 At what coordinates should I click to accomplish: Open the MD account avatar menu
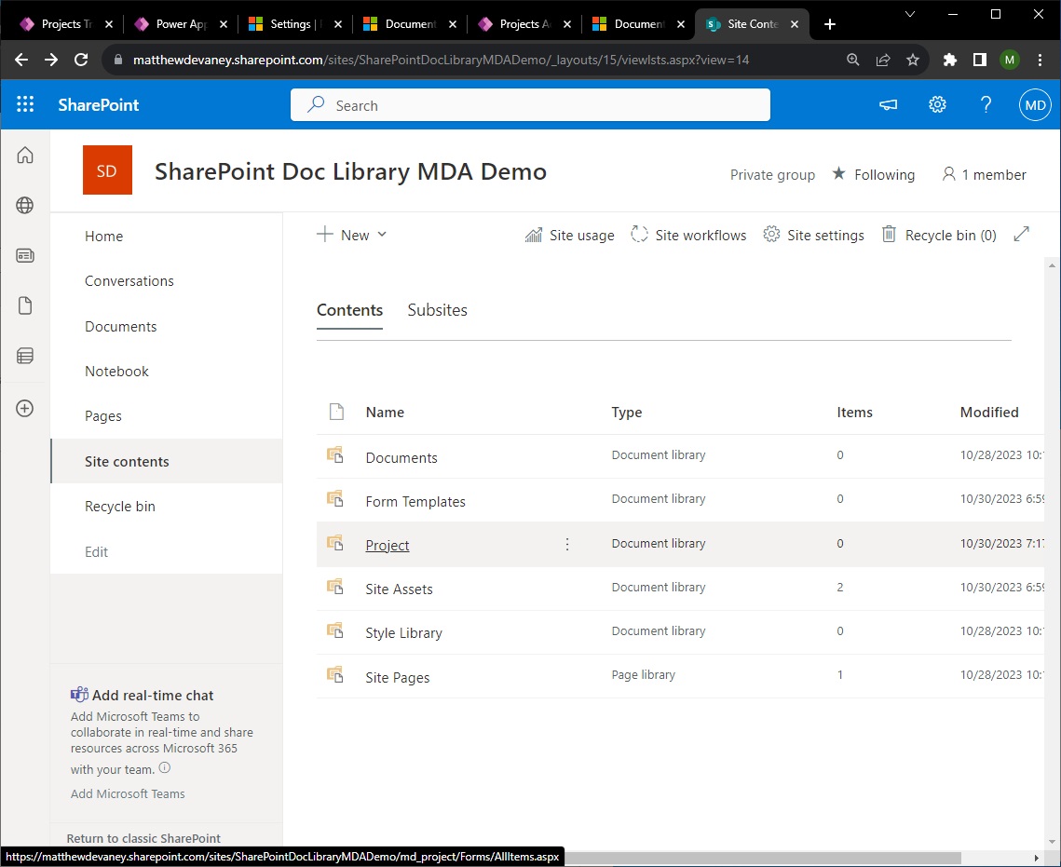(x=1034, y=104)
